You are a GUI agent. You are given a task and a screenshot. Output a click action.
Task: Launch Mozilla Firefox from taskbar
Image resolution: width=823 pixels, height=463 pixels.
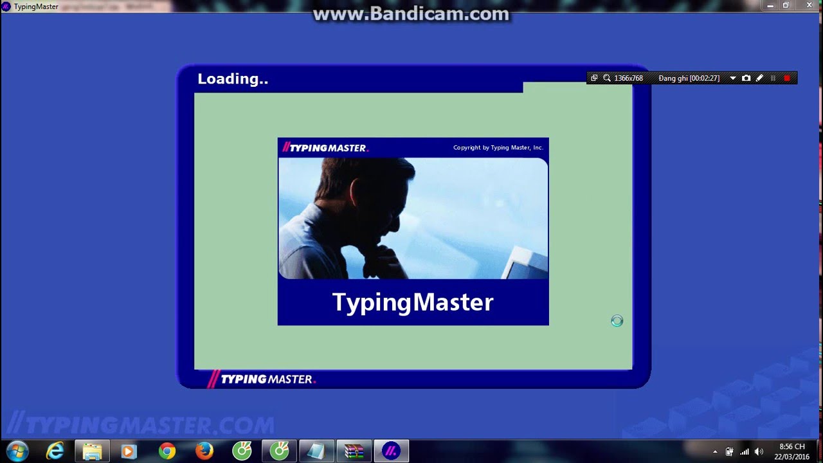[204, 451]
